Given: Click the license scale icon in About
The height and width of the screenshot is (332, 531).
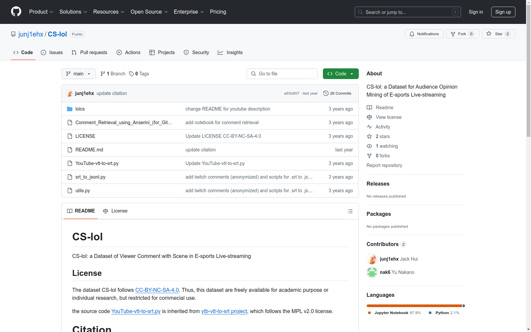Looking at the screenshot, I should (369, 117).
